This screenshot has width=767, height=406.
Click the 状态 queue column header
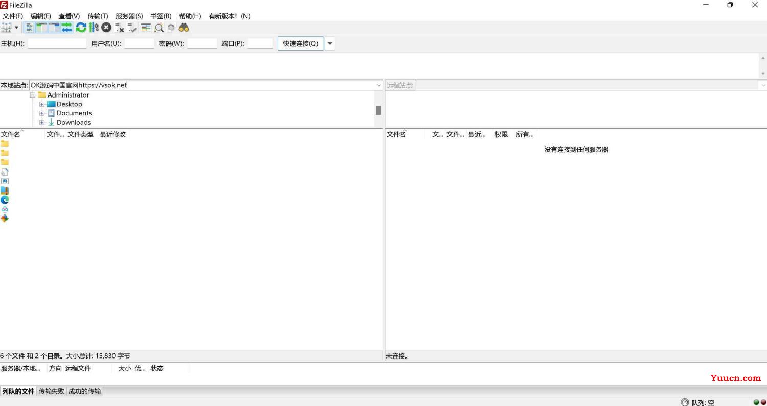coord(157,368)
